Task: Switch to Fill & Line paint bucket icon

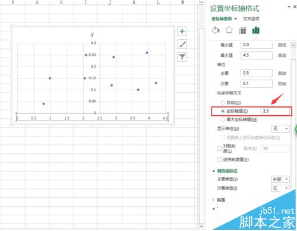Action: pyautogui.click(x=216, y=30)
